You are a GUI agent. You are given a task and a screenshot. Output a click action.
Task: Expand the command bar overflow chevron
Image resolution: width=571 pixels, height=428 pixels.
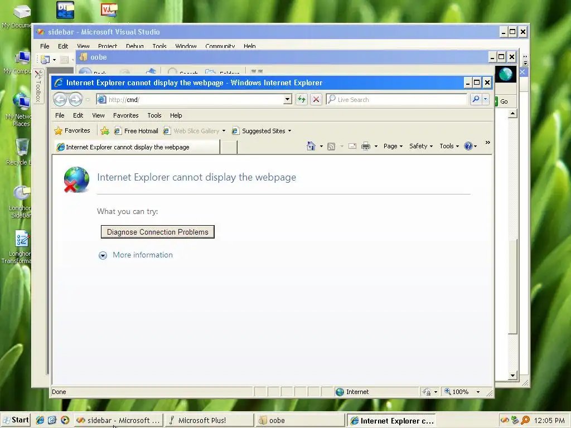coord(487,142)
